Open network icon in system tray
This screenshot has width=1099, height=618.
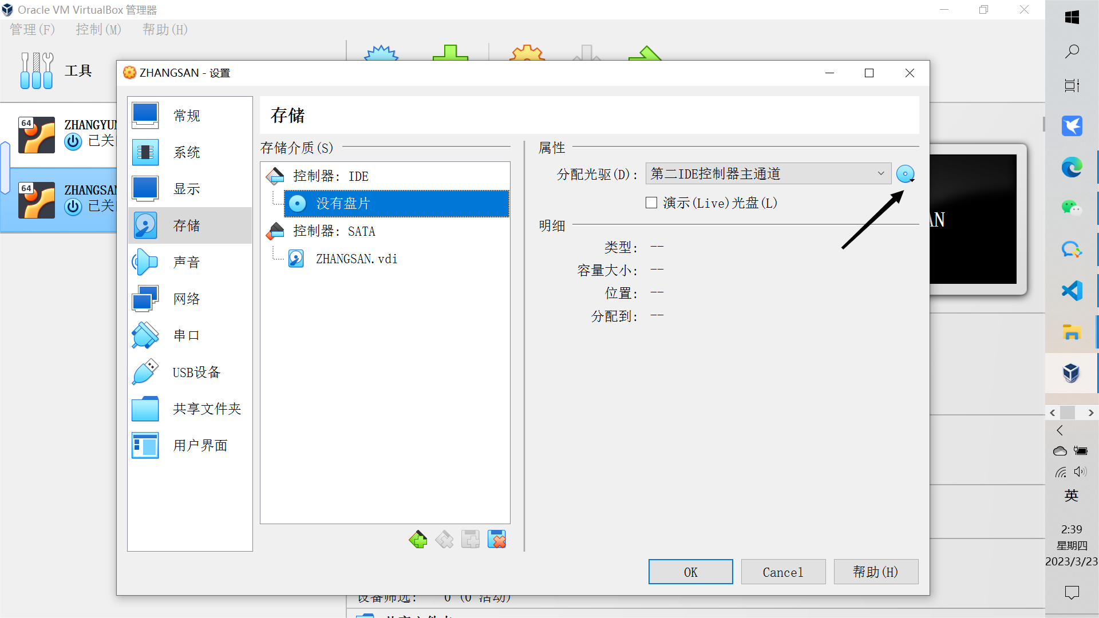coord(1061,472)
